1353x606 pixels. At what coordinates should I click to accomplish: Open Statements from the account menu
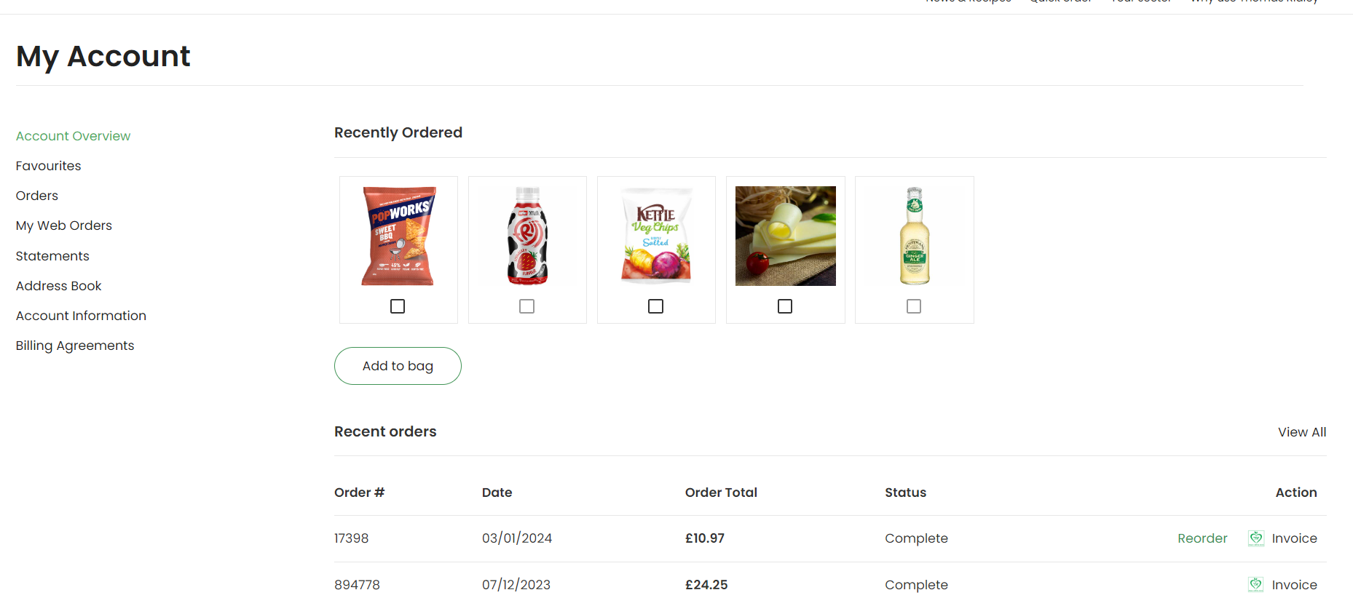[x=52, y=256]
